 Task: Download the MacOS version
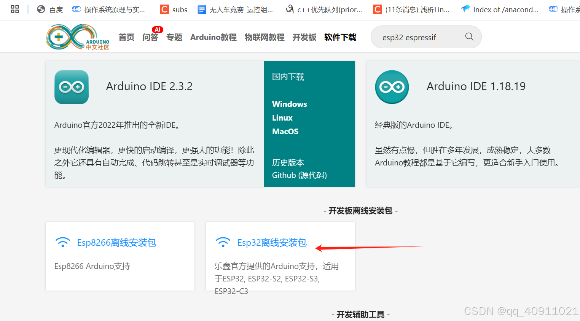285,131
